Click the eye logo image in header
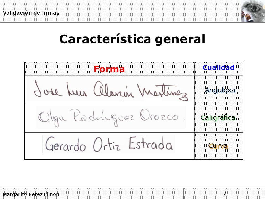This screenshot has width=265, height=199. pos(253,11)
